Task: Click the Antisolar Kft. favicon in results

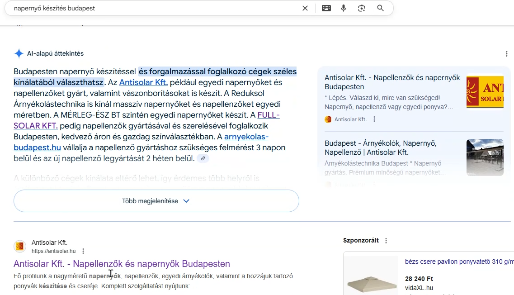Action: coord(20,247)
